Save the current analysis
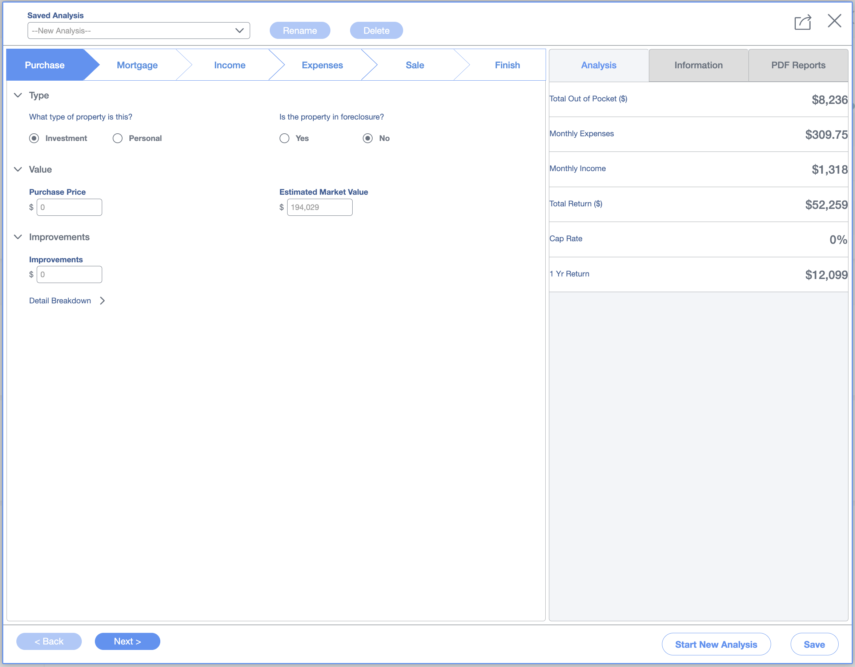Image resolution: width=855 pixels, height=667 pixels. click(814, 644)
